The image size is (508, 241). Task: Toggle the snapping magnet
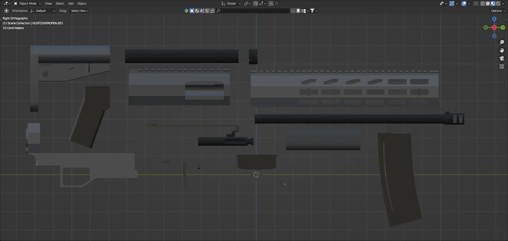pyautogui.click(x=256, y=3)
